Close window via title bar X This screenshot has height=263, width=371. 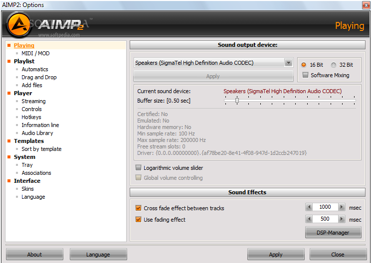click(x=366, y=5)
